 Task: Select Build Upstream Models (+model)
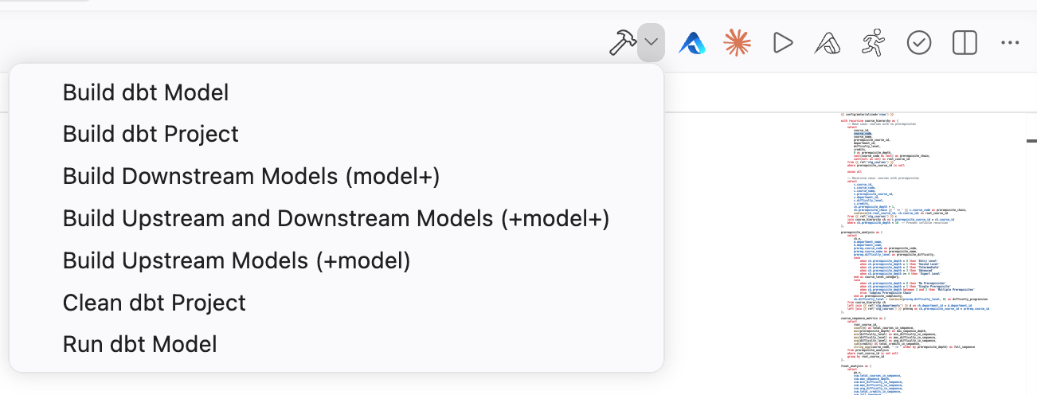coord(237,260)
